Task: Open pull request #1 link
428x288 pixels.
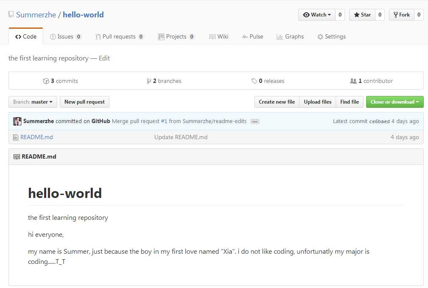Action: [x=164, y=121]
